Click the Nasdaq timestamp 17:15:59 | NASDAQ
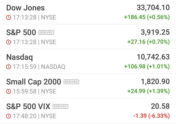 click(39, 67)
